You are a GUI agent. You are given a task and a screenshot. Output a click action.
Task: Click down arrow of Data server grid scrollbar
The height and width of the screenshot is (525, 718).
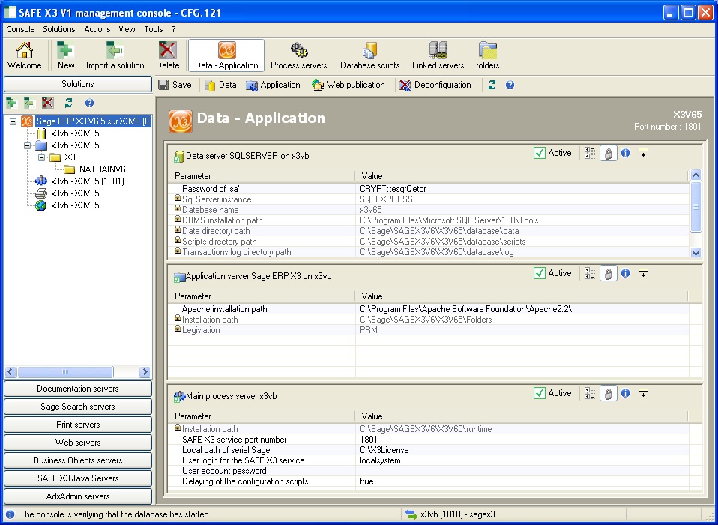coord(696,253)
